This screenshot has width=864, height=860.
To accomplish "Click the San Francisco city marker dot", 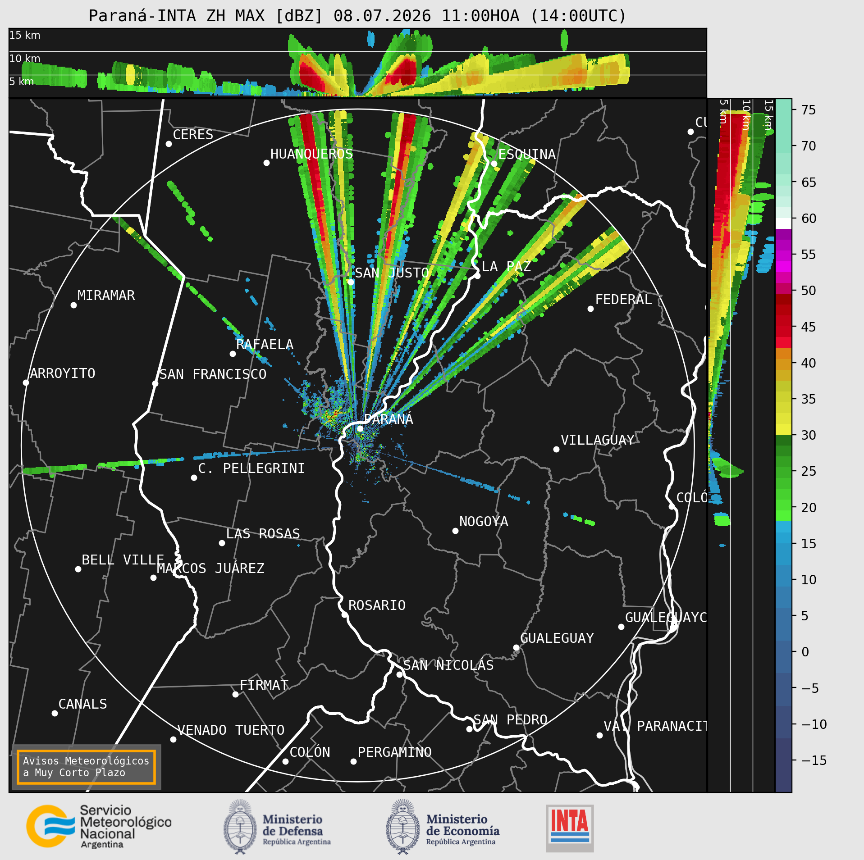I will coord(155,383).
